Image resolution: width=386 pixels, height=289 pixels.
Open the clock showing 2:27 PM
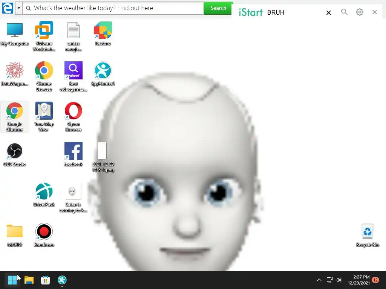(359, 280)
